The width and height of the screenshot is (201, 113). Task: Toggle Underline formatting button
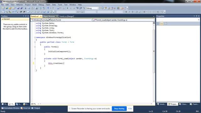133,12
